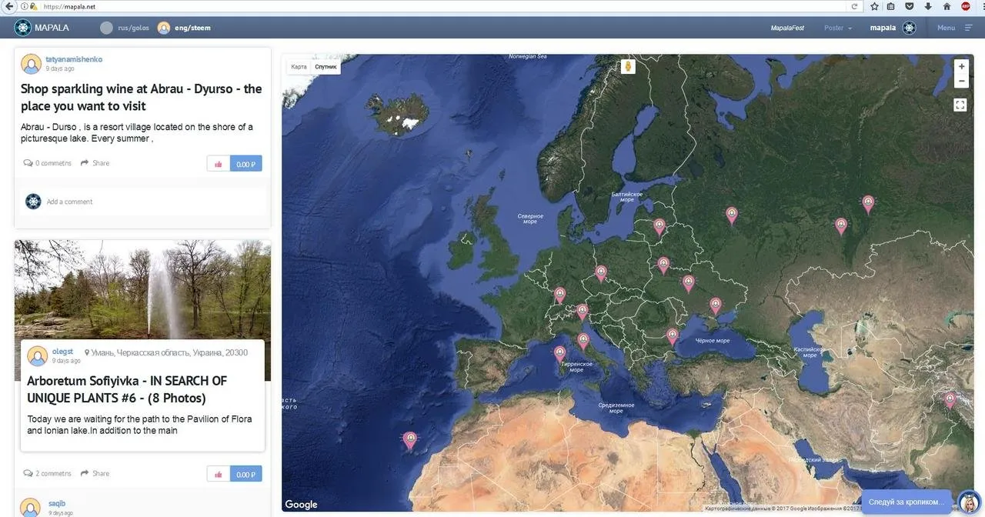Upvote the Abrau - Dyurso post

pyautogui.click(x=219, y=163)
